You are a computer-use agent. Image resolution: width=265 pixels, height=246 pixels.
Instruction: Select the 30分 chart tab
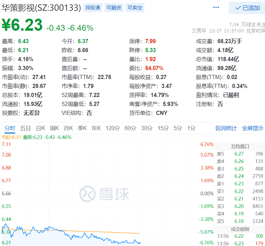tap(147, 128)
